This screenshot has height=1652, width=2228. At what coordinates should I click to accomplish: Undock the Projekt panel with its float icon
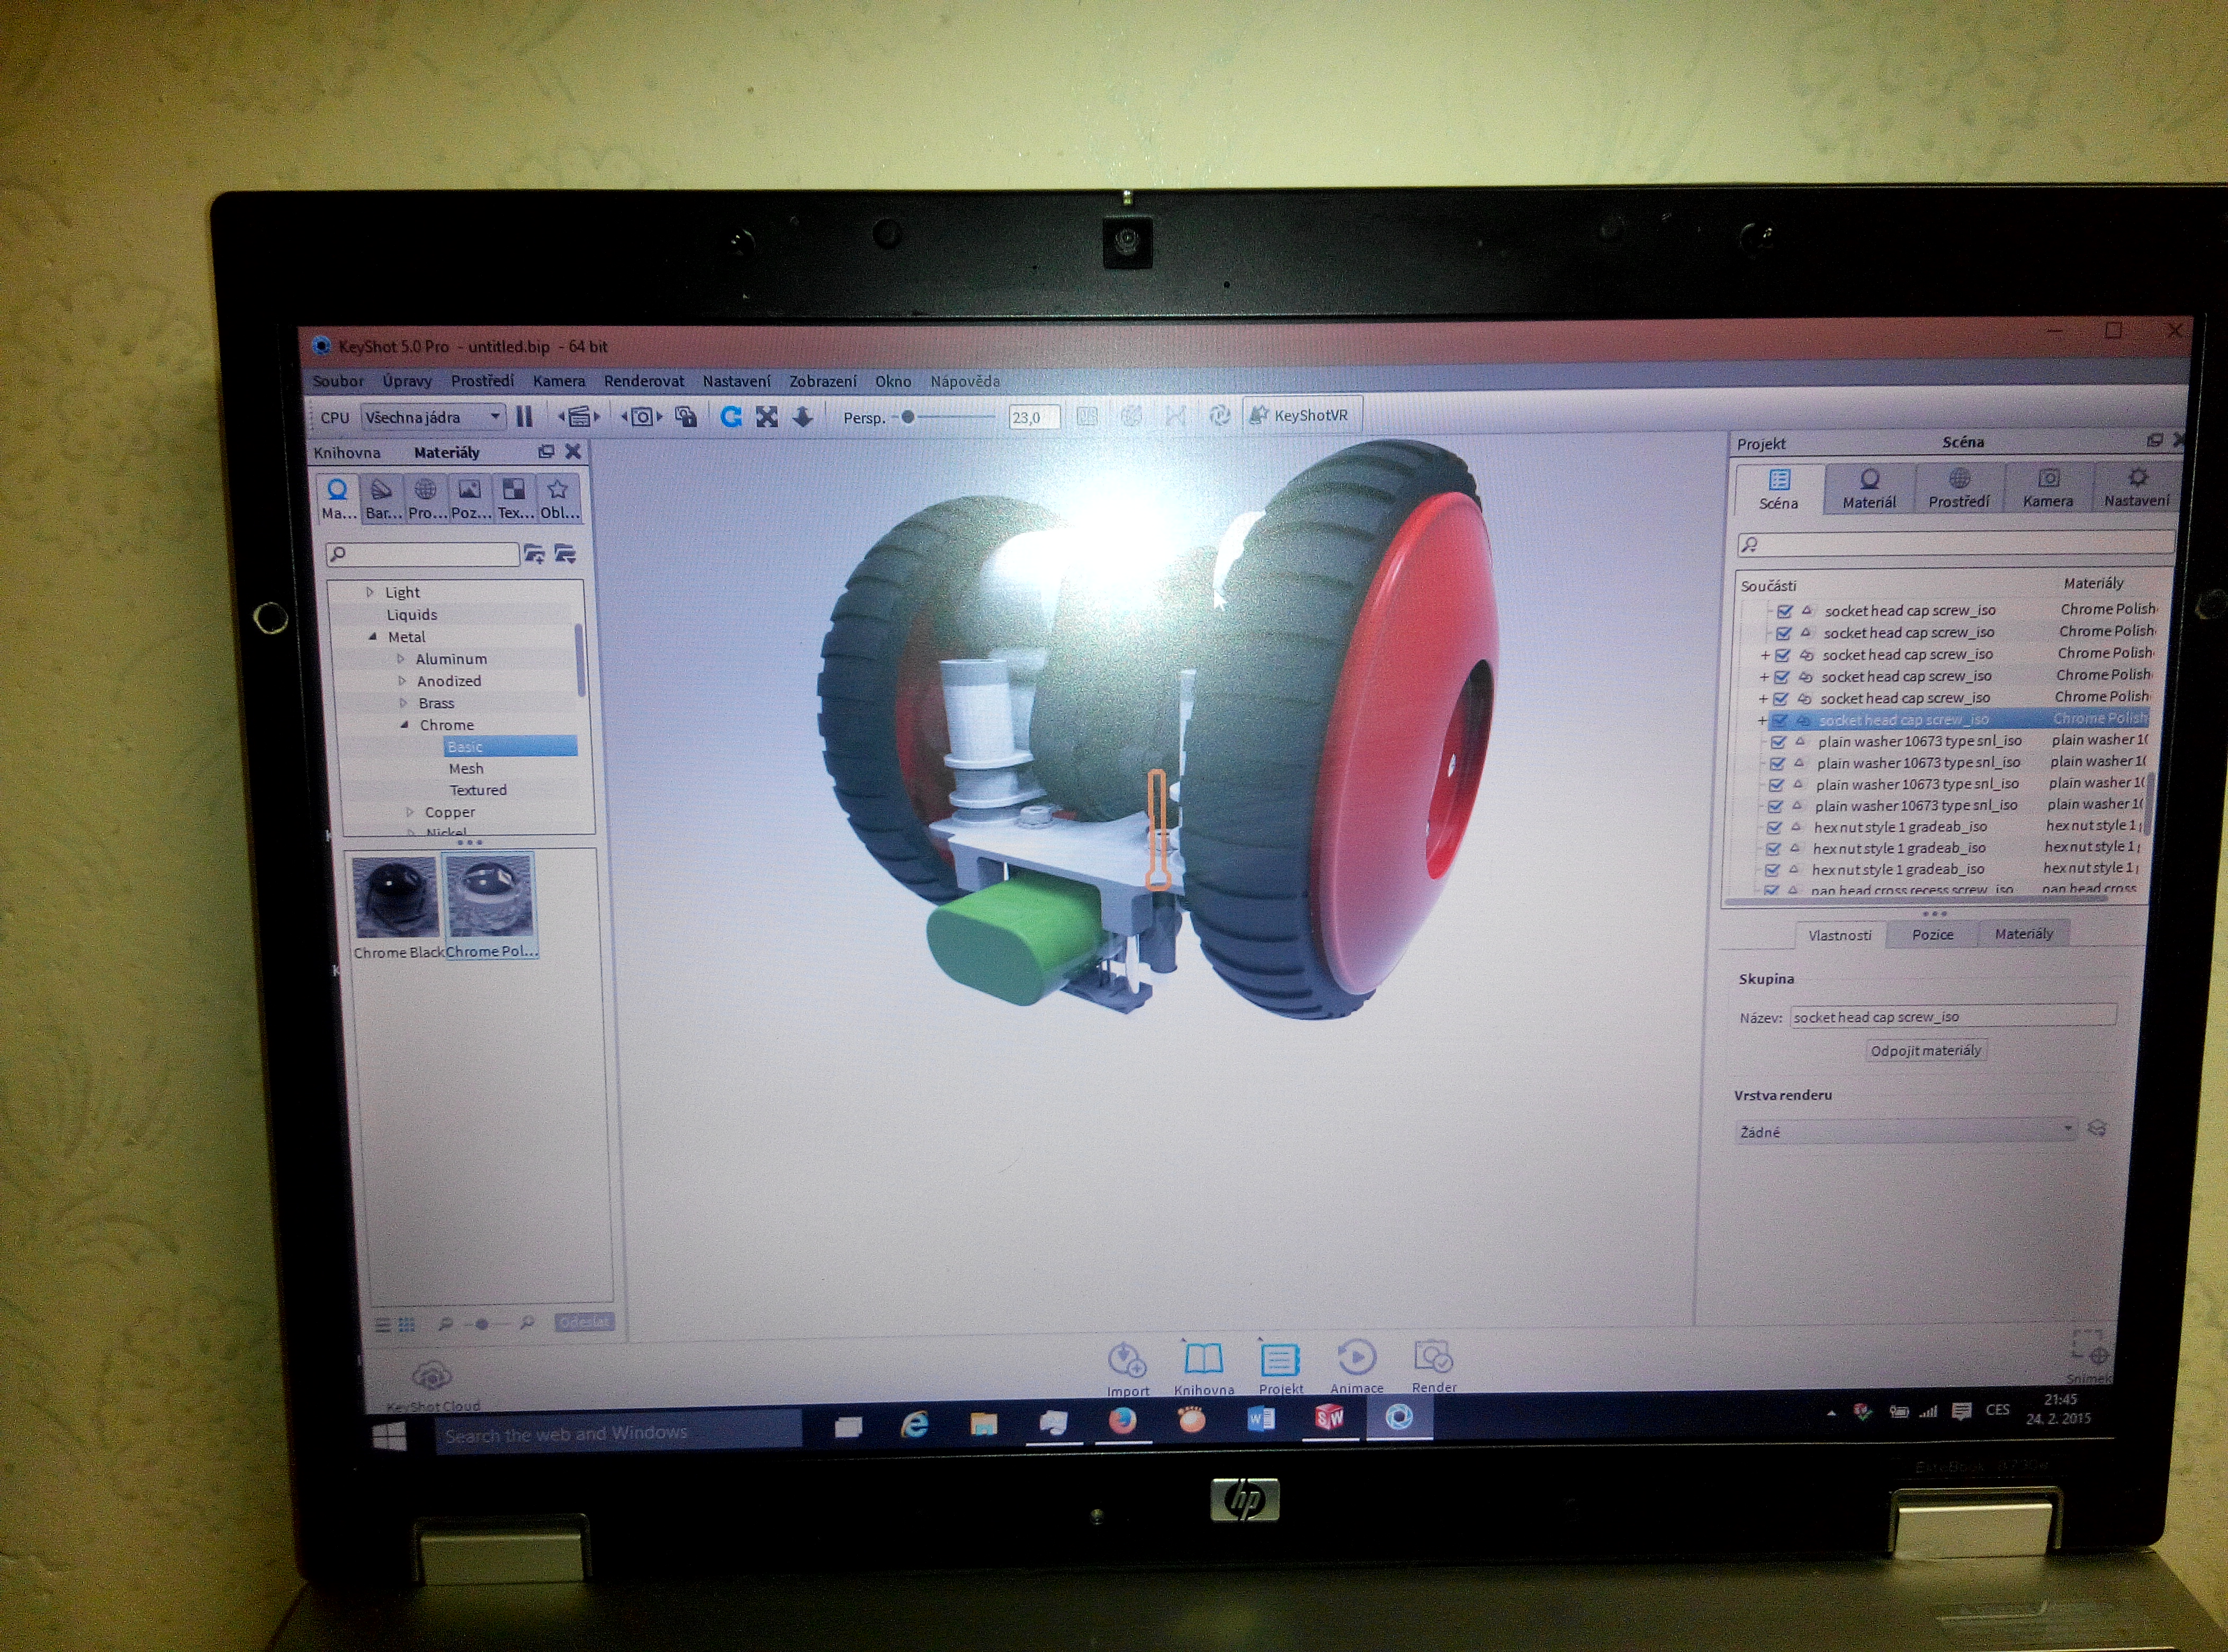coord(2154,440)
